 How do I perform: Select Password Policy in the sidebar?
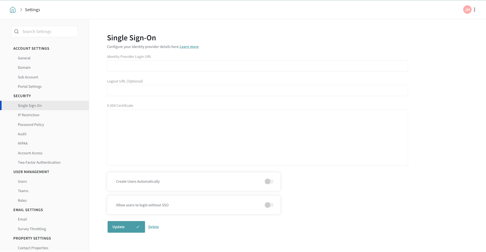(31, 125)
